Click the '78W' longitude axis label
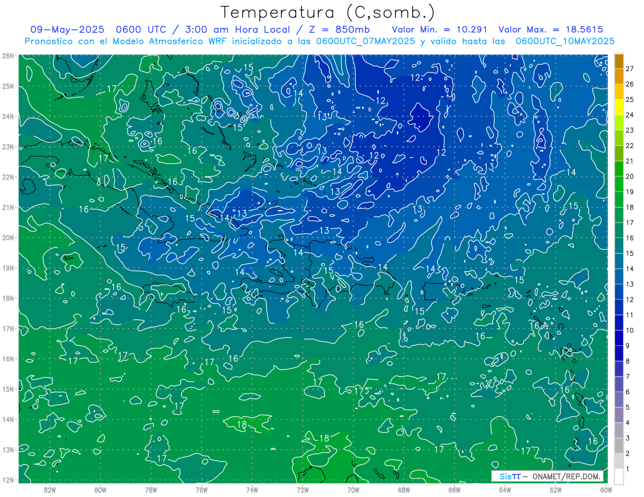The height and width of the screenshot is (497, 644). click(151, 489)
